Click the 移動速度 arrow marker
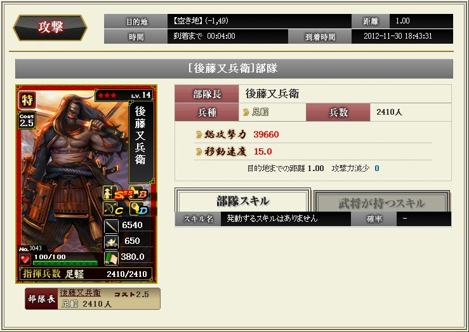The width and height of the screenshot is (469, 332). [x=199, y=151]
